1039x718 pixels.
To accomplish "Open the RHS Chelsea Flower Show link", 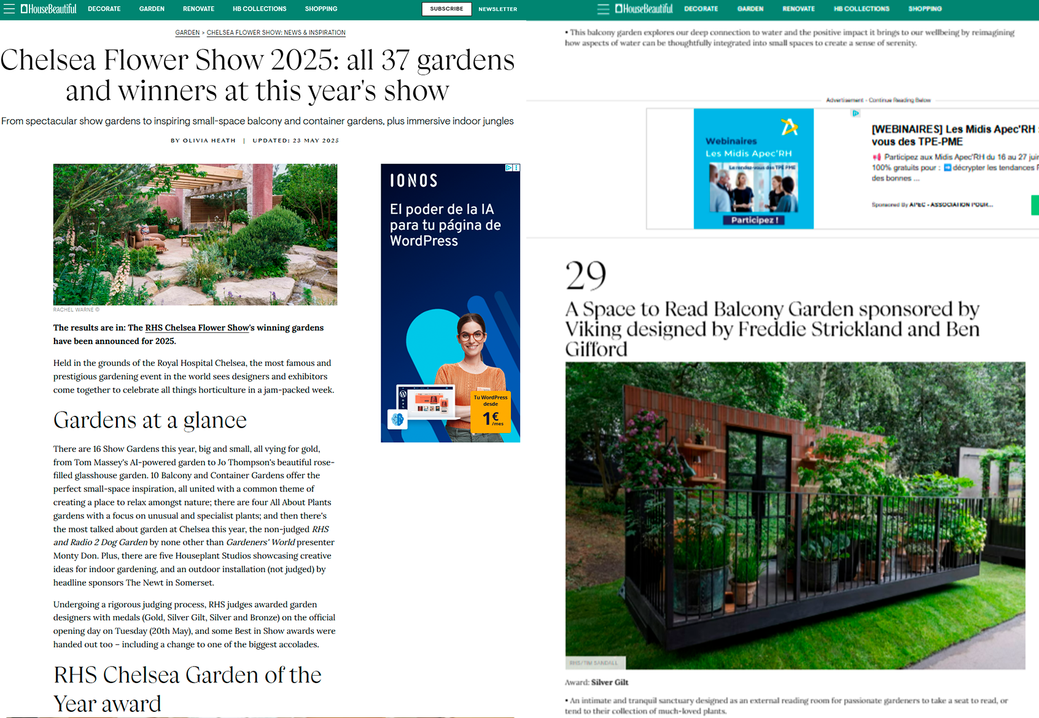I will 197,328.
